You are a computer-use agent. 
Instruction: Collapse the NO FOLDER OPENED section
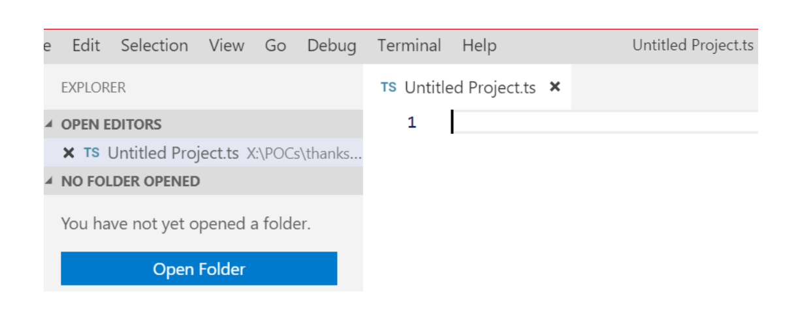50,181
